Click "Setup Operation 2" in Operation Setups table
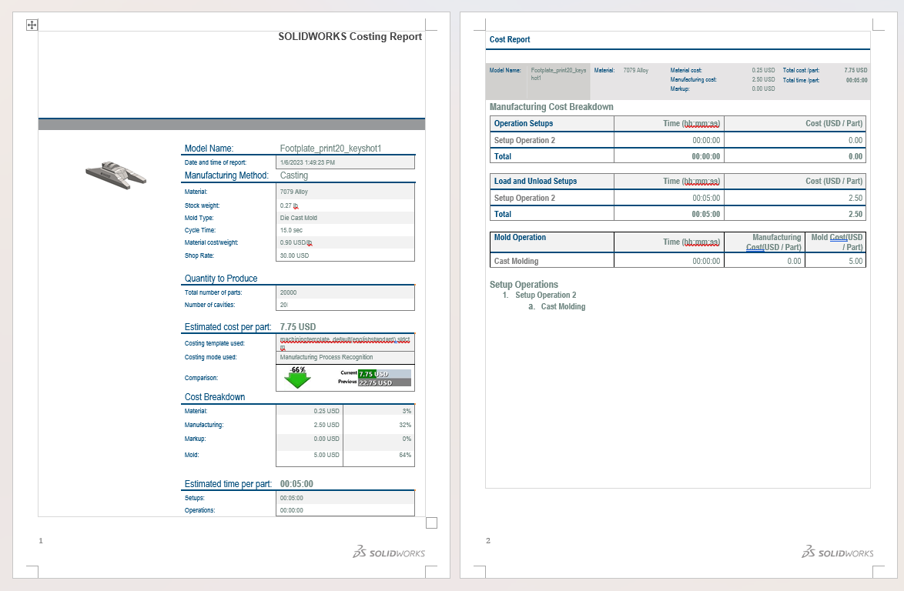The width and height of the screenshot is (904, 591). point(524,141)
